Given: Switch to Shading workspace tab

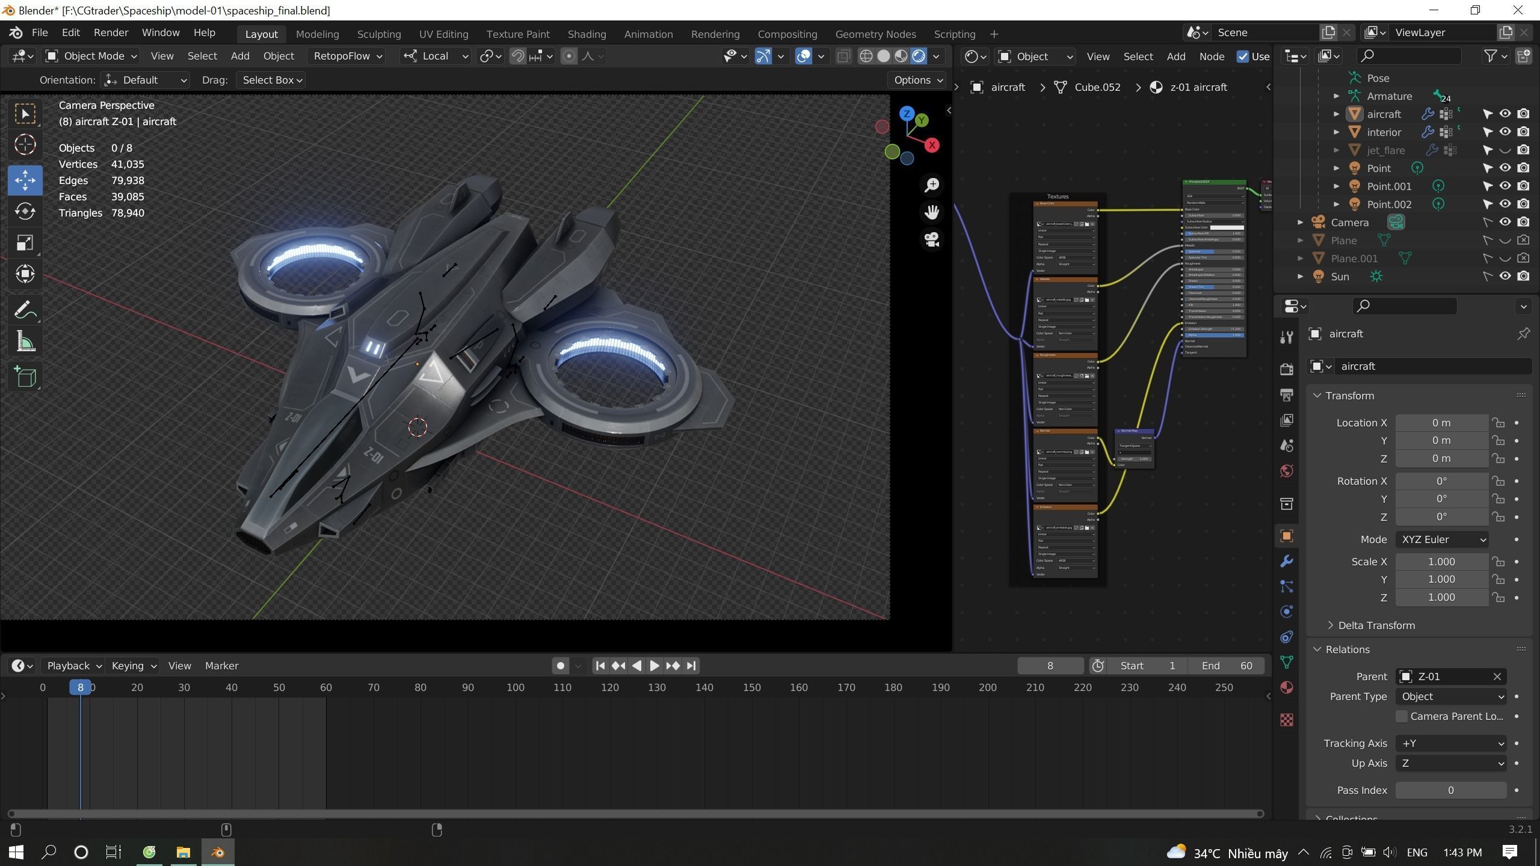Looking at the screenshot, I should 587,34.
